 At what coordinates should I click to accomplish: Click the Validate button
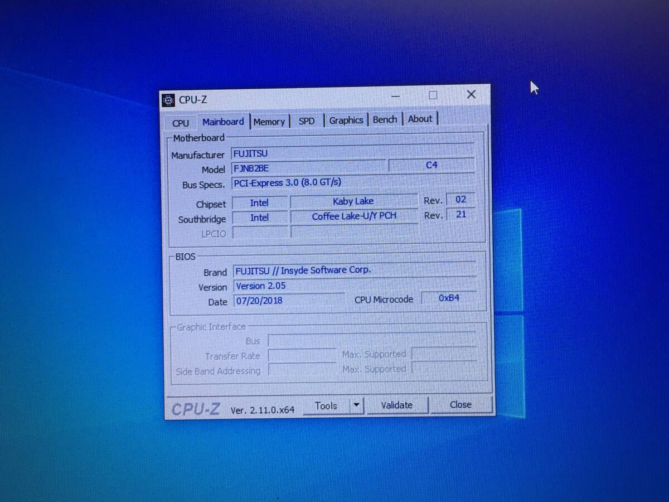[397, 406]
